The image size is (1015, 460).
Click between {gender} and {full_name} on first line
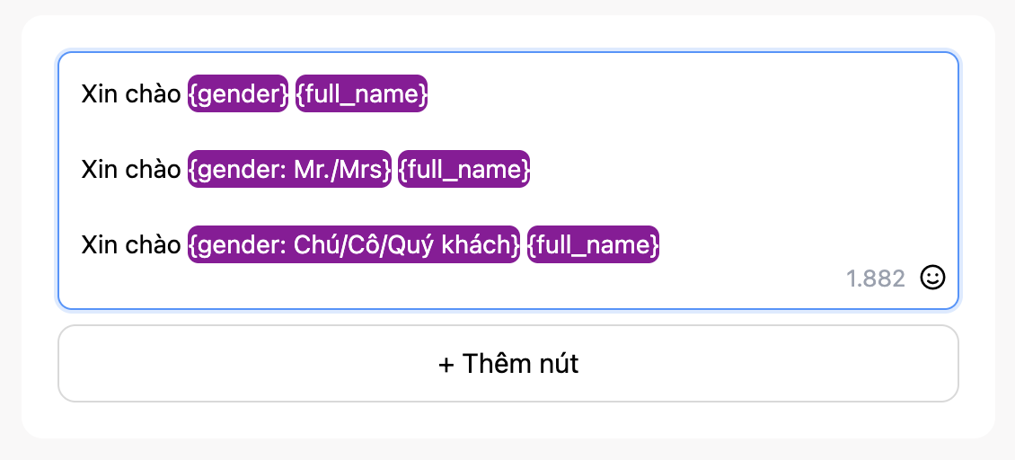292,94
